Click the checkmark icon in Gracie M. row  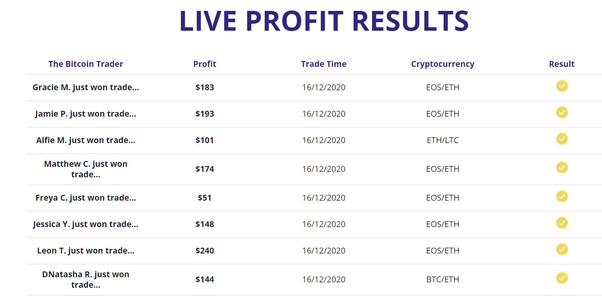pyautogui.click(x=562, y=86)
